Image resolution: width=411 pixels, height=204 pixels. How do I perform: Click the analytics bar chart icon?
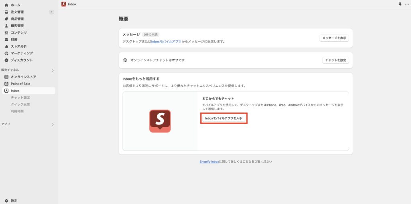coord(6,46)
